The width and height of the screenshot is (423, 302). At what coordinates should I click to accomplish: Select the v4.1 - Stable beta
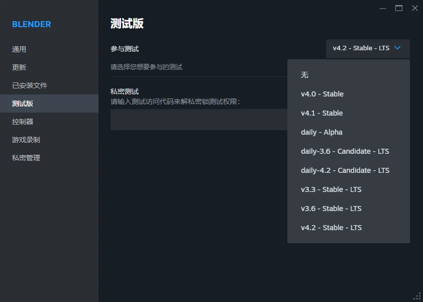pos(322,113)
